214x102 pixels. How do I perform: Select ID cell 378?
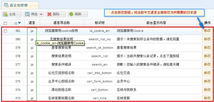(x=18, y=56)
